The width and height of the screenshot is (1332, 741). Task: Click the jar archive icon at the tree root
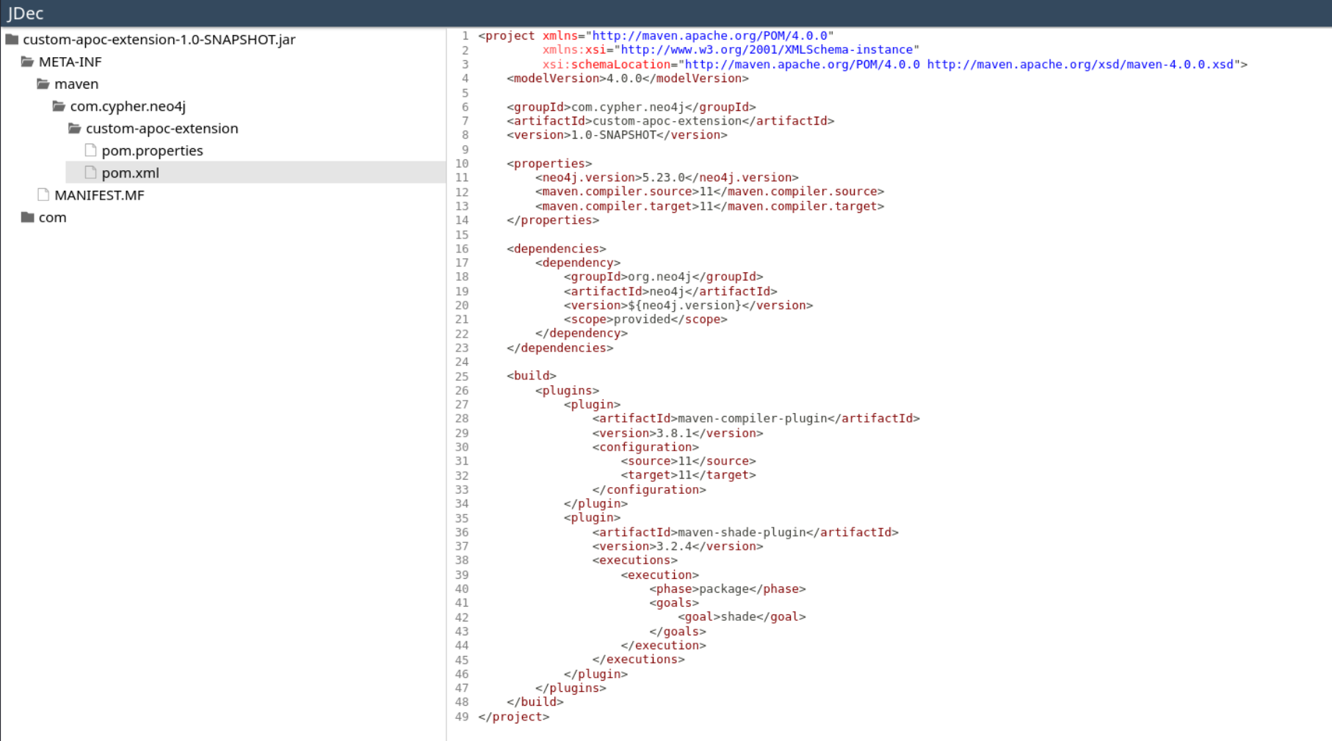[12, 40]
